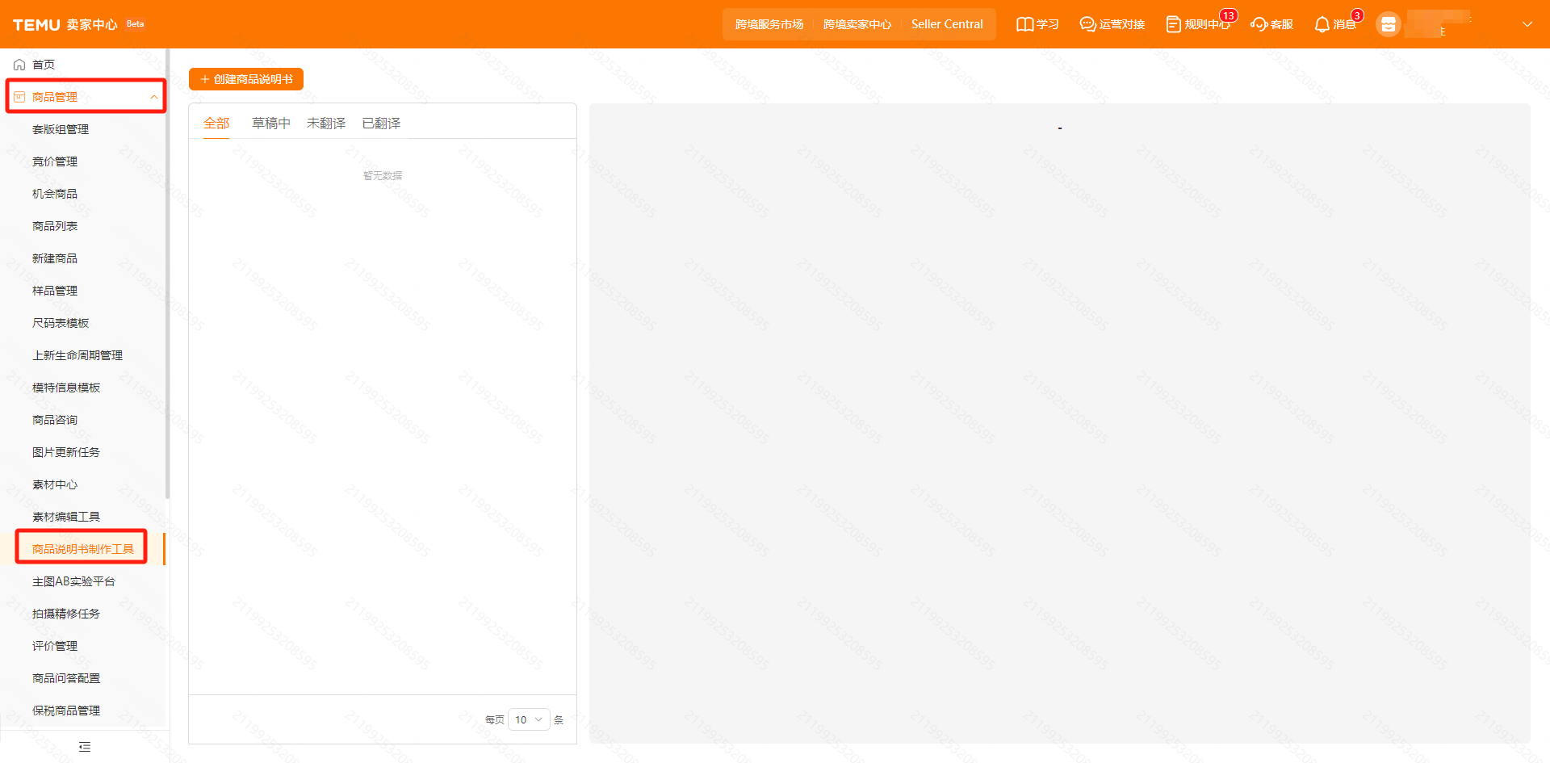This screenshot has width=1550, height=763.
Task: Open 商品咨询 menu item
Action: (x=55, y=420)
